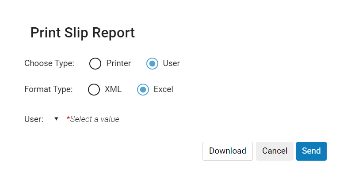The width and height of the screenshot is (355, 184).
Task: Click the 'Choose Type:' label
Action: pos(49,63)
